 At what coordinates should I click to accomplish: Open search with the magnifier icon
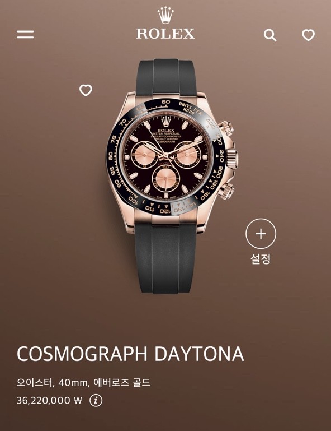(270, 35)
